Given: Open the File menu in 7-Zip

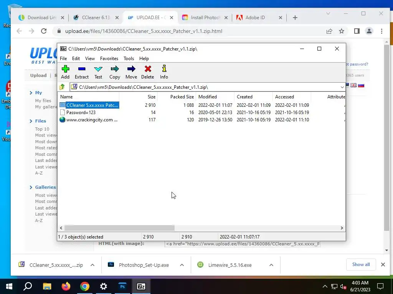Looking at the screenshot, I should (63, 59).
